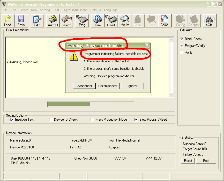
Task: Click the 'Pins: 42' text
Action: 75,147
